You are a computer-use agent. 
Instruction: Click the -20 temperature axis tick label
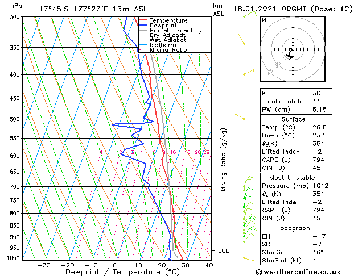[x=68, y=265]
